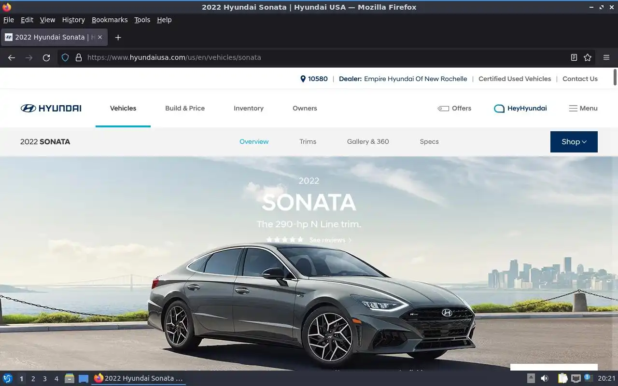Open the Tools menu

tap(142, 20)
